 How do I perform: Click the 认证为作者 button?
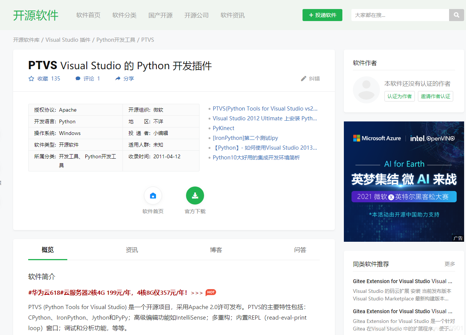coord(399,96)
